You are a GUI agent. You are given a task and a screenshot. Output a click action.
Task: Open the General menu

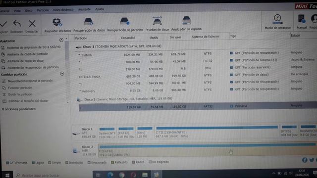(x=4, y=11)
